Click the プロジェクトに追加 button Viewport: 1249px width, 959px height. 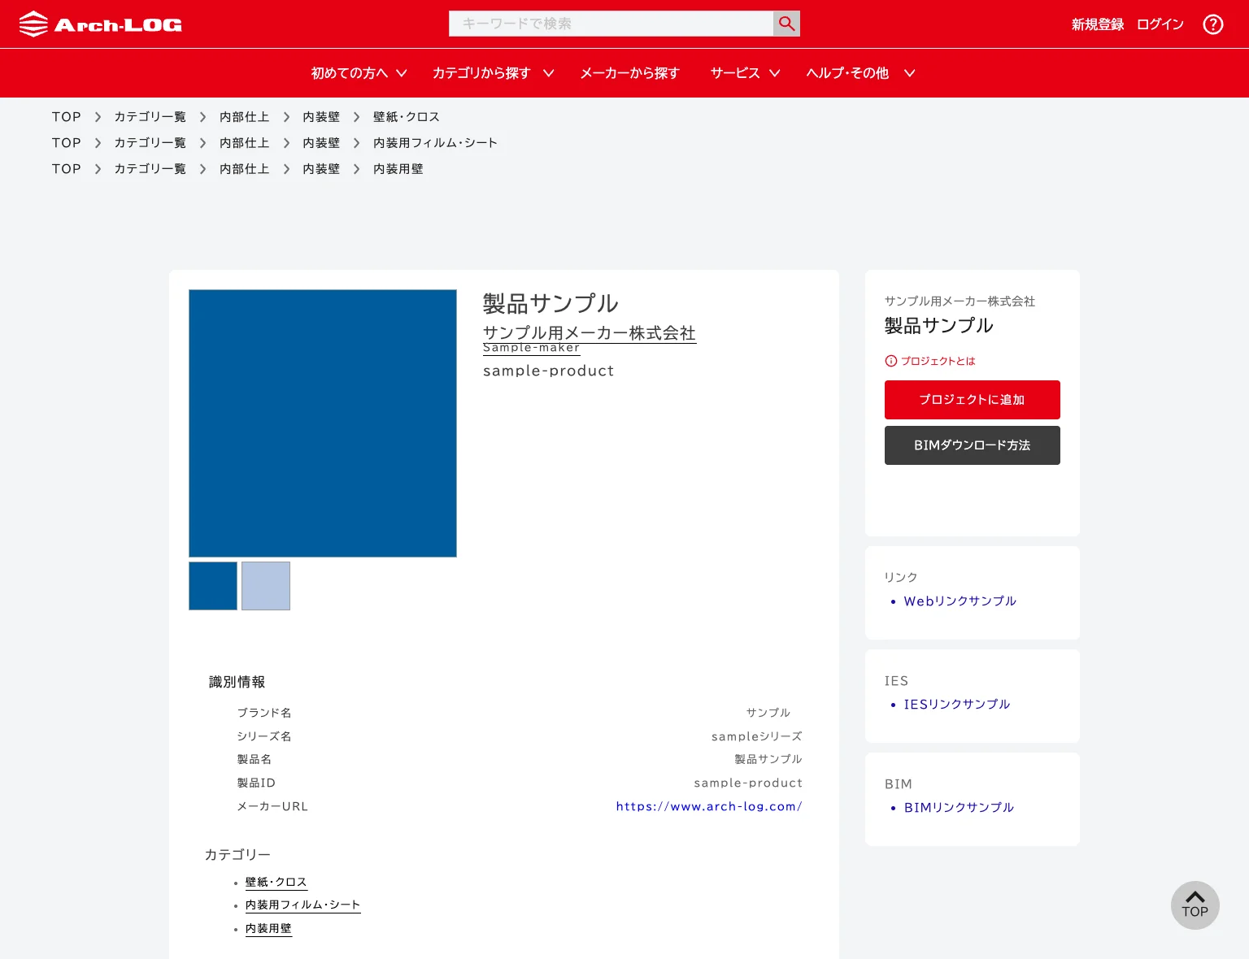[x=973, y=400]
